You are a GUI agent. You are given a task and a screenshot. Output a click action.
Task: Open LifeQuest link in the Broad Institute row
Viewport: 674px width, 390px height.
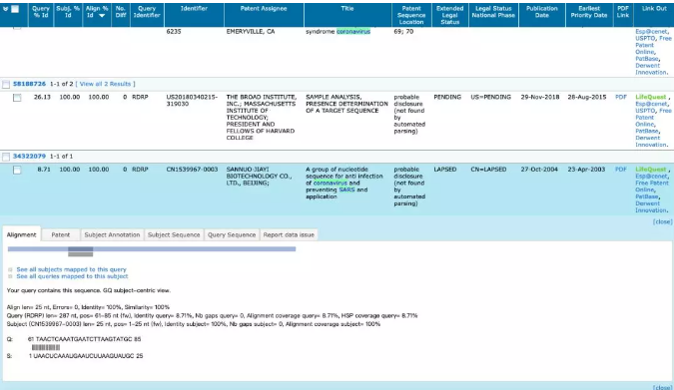pos(650,97)
